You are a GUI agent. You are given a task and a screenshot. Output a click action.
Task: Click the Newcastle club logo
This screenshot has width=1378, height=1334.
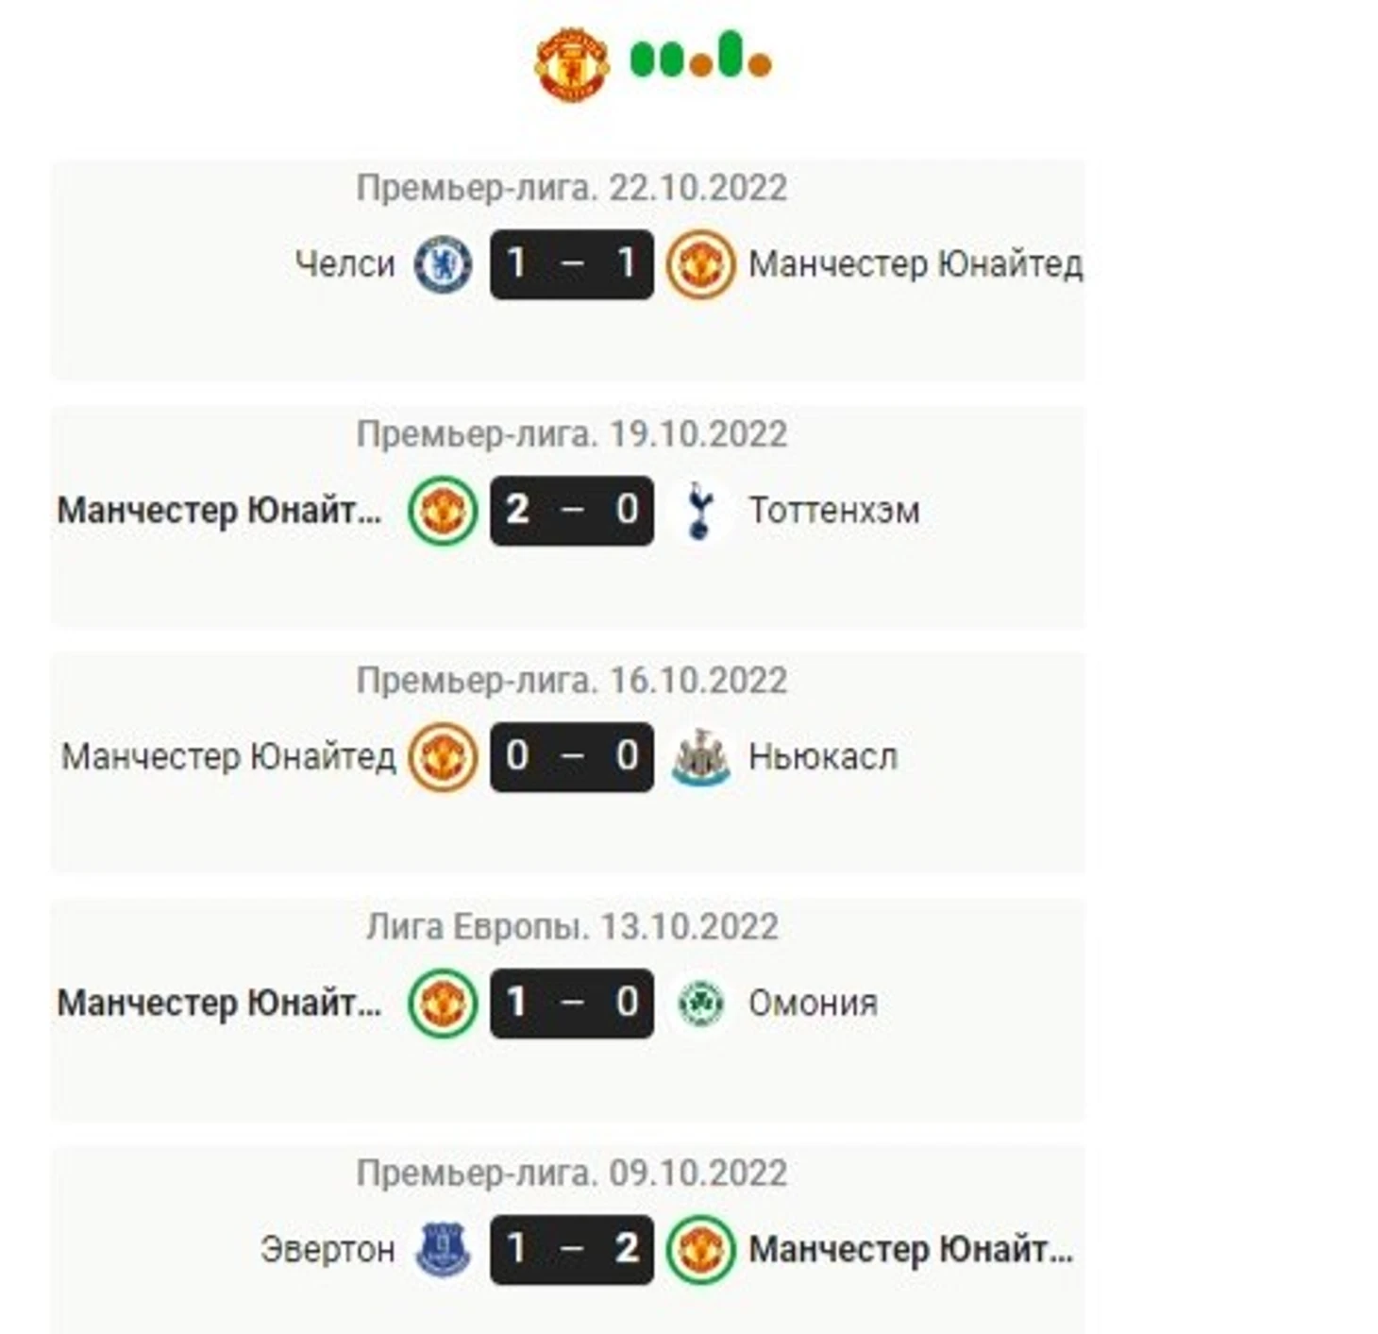click(700, 757)
